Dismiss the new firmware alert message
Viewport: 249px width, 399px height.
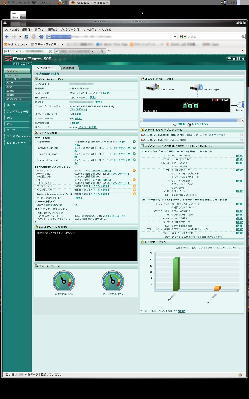pos(242,135)
